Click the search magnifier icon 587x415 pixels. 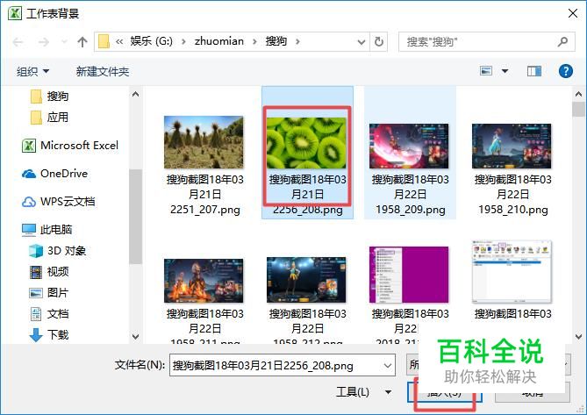[562, 41]
